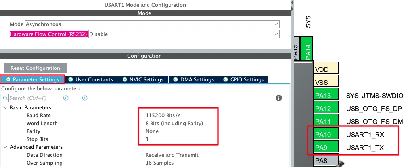Click the Data Direction parameter label
This screenshot has width=410, height=167.
coord(44,155)
